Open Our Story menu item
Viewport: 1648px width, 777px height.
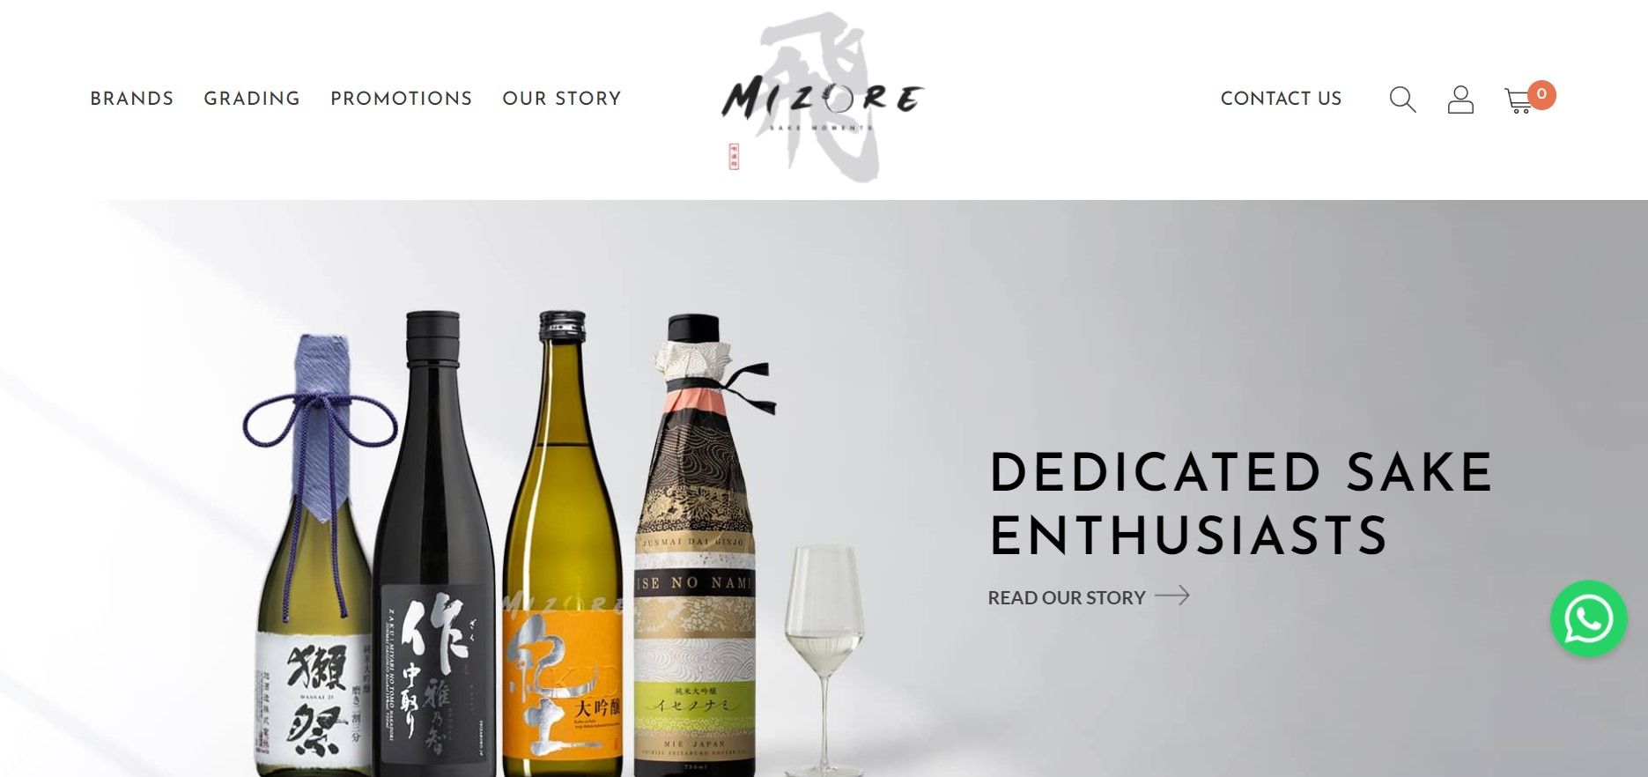click(562, 99)
